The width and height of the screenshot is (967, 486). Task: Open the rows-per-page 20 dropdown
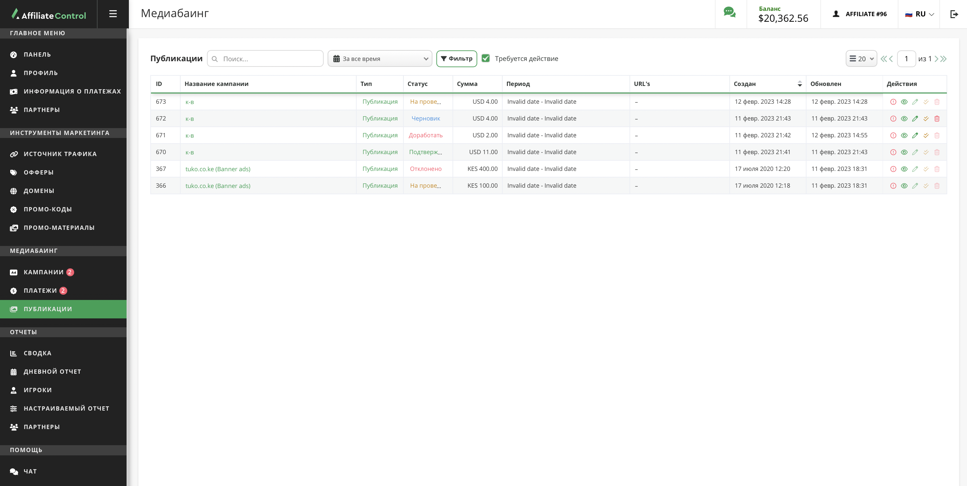[x=861, y=59]
